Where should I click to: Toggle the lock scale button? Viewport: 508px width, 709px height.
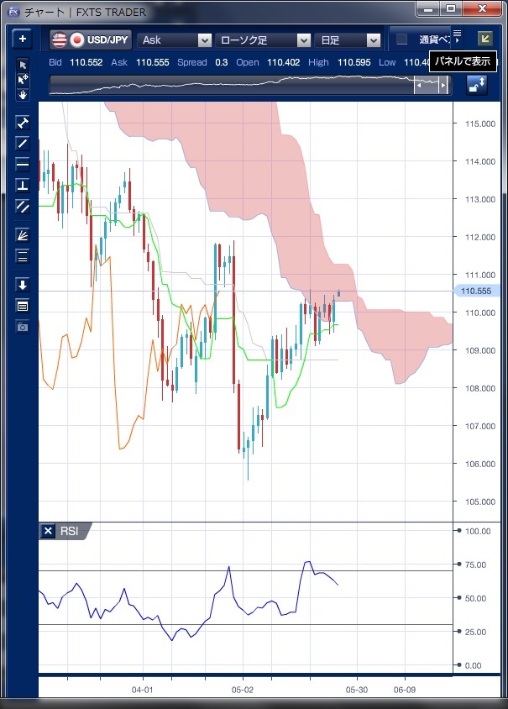(477, 84)
